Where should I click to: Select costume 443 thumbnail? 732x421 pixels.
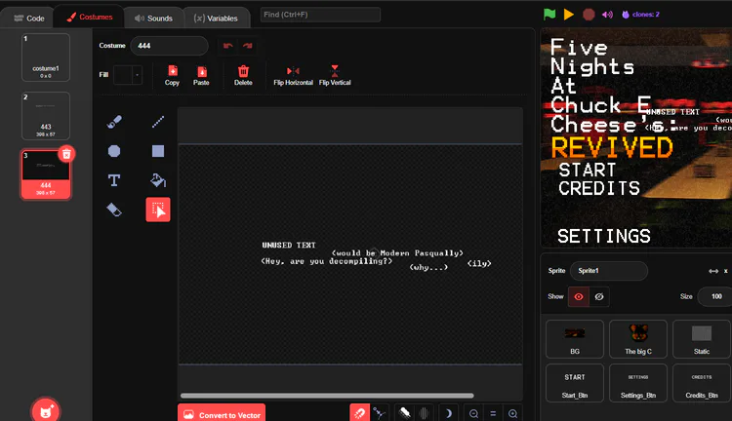coord(46,116)
